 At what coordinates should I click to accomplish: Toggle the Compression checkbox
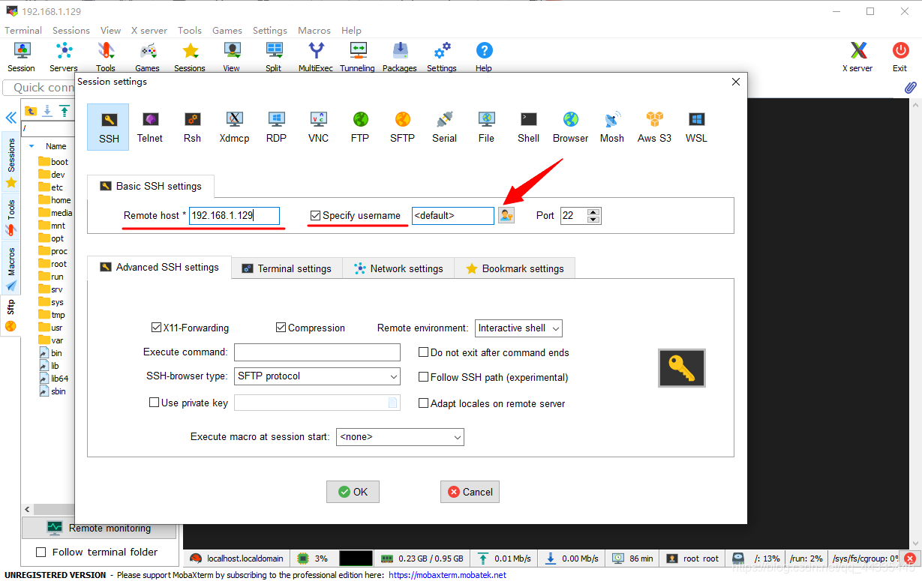coord(281,328)
